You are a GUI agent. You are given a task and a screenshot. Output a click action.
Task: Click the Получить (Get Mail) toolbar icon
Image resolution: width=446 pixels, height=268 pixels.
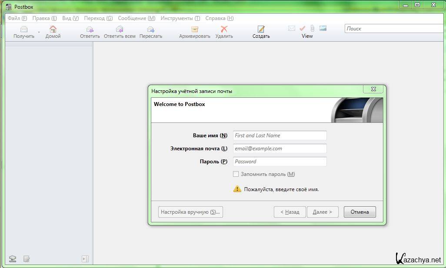24,30
